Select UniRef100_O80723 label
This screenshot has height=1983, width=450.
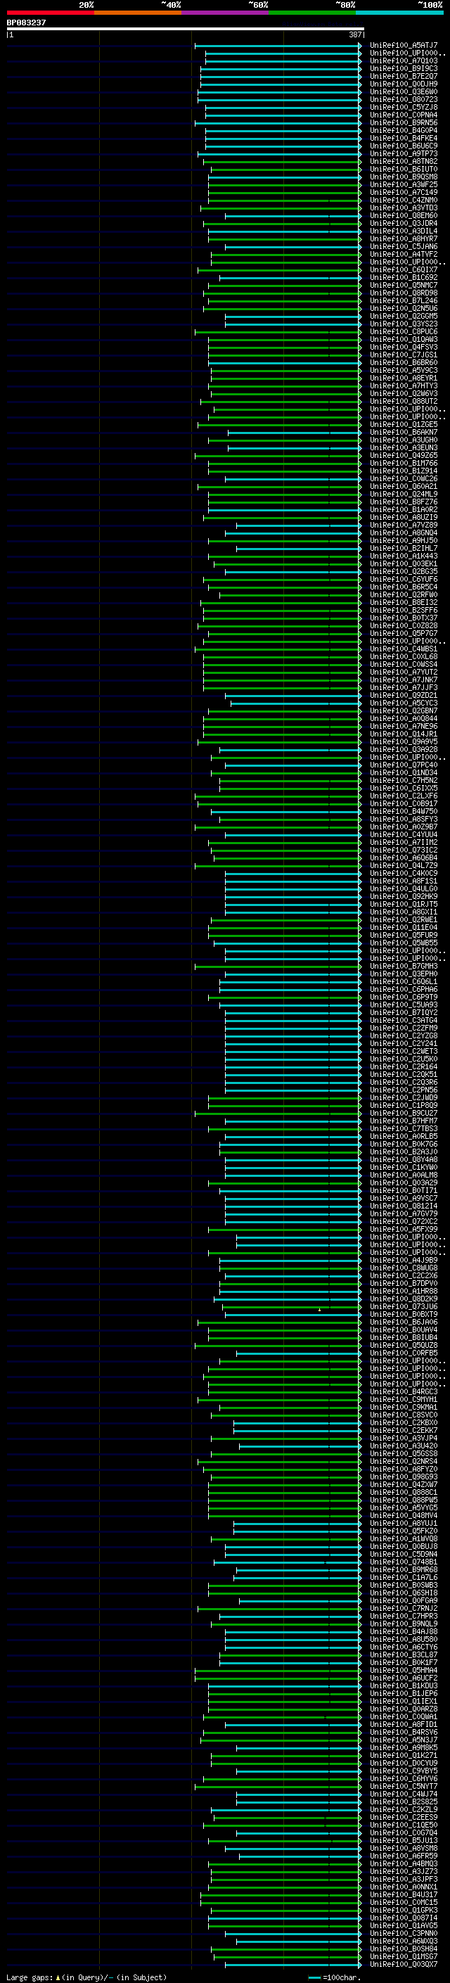click(404, 99)
